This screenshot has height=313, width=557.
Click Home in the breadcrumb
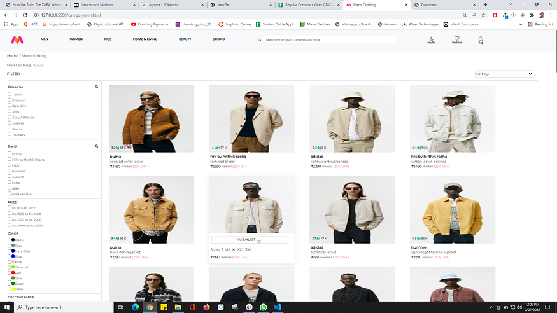click(x=13, y=56)
